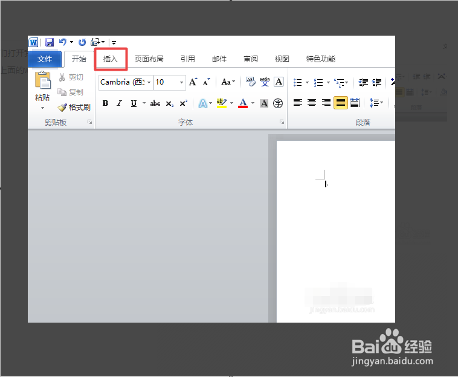Toggle superscript formatting

coord(184,103)
